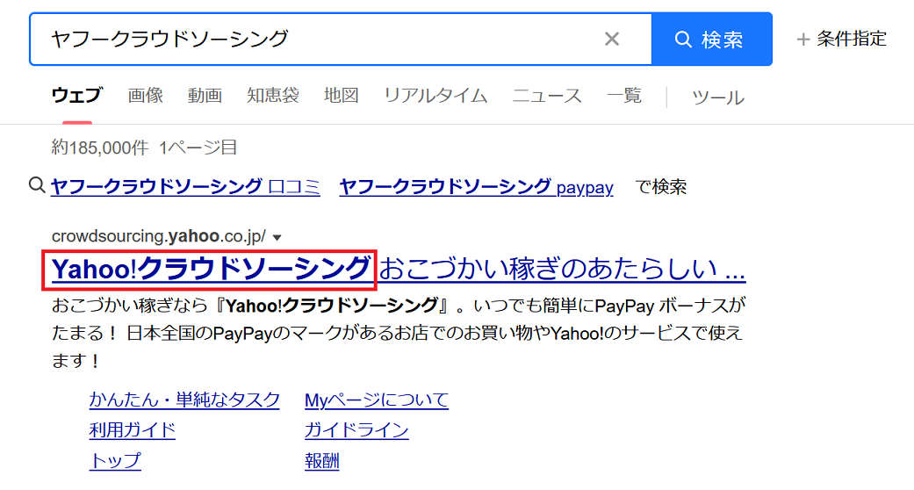Open かんたん・単純なタスク sitelink
Image resolution: width=914 pixels, height=490 pixels.
(184, 400)
